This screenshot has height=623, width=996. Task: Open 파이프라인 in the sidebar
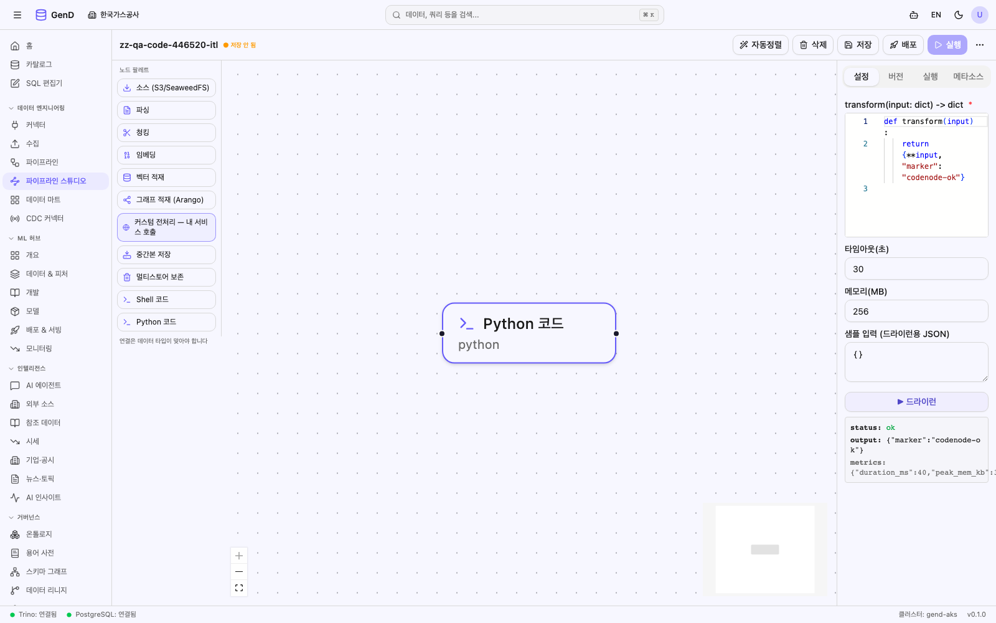pos(56,163)
